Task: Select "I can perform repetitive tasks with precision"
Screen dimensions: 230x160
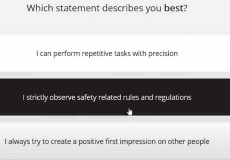Action: click(115, 53)
